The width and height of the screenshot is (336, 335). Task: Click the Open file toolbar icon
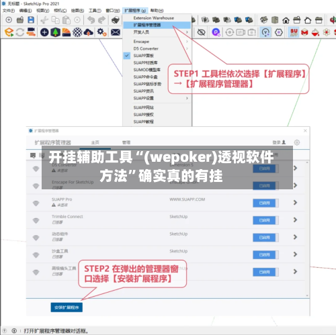(20, 20)
